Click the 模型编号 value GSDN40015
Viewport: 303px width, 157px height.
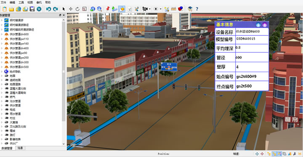pos(246,39)
